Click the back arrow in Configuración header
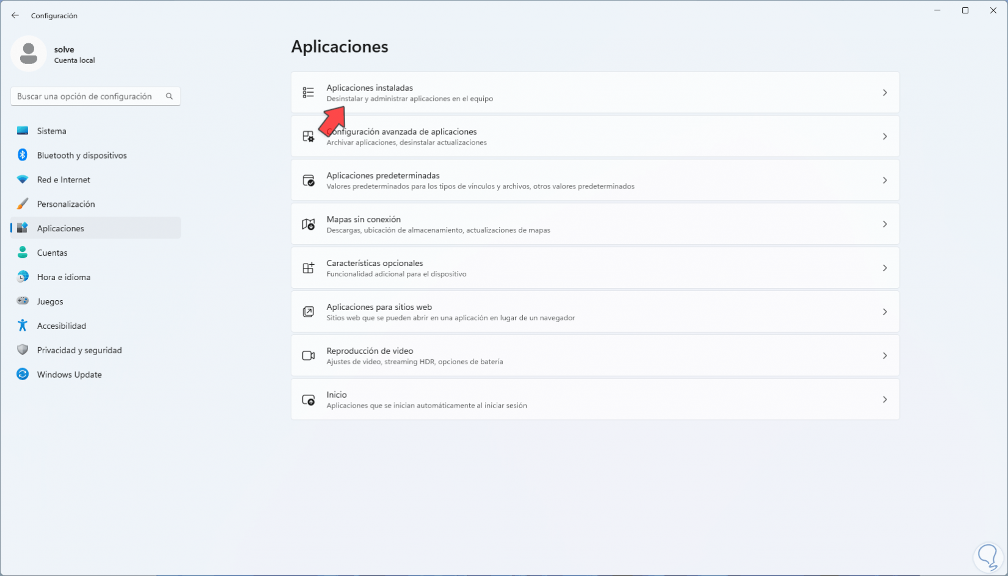 tap(15, 16)
